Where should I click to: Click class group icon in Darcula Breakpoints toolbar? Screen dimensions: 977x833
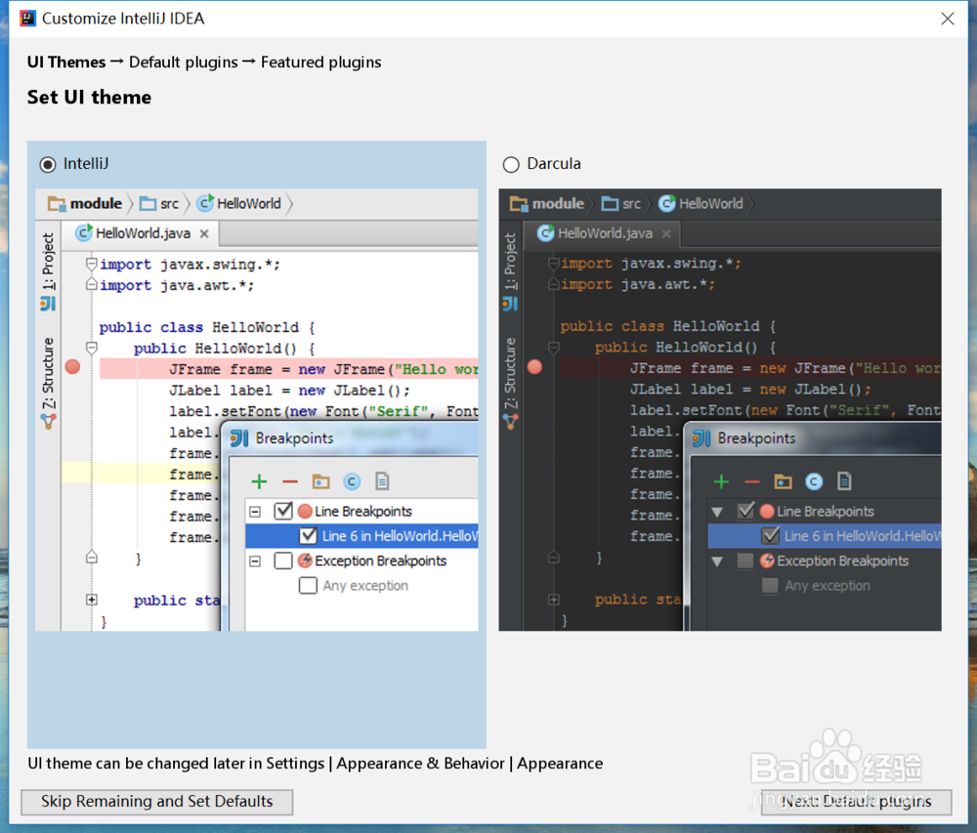(x=815, y=481)
